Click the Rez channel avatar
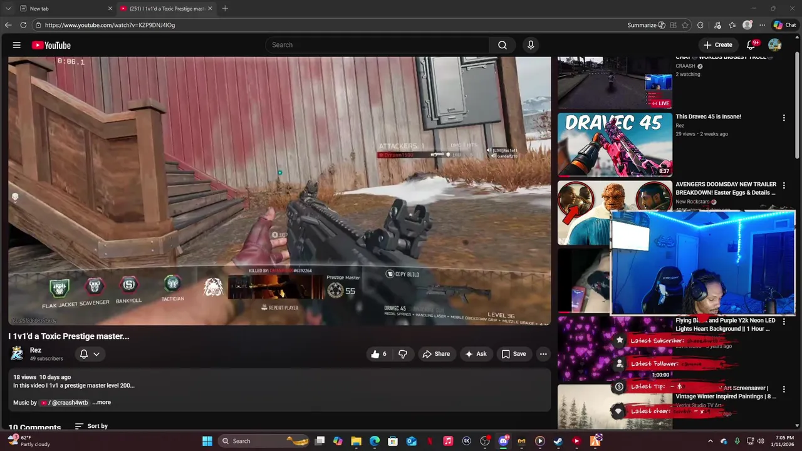The image size is (802, 451). tap(17, 354)
